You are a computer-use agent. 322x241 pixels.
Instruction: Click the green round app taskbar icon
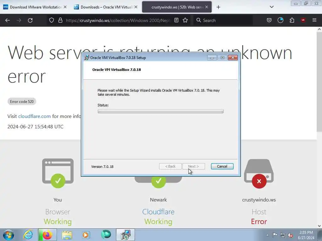[106, 235]
